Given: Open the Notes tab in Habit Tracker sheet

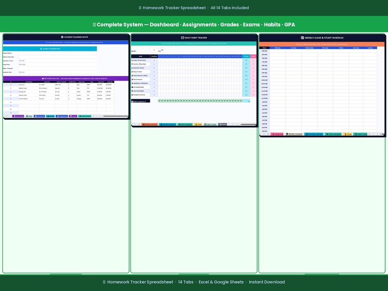Looking at the screenshot, I should point(223,125).
